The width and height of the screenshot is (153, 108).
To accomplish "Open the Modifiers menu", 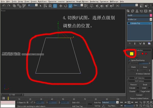I will [x=42, y=2].
